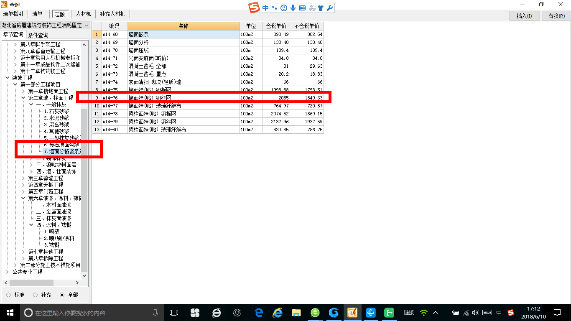The height and width of the screenshot is (321, 571).
Task: Open the Sogou browser swirl taskbar icon
Action: point(237,313)
